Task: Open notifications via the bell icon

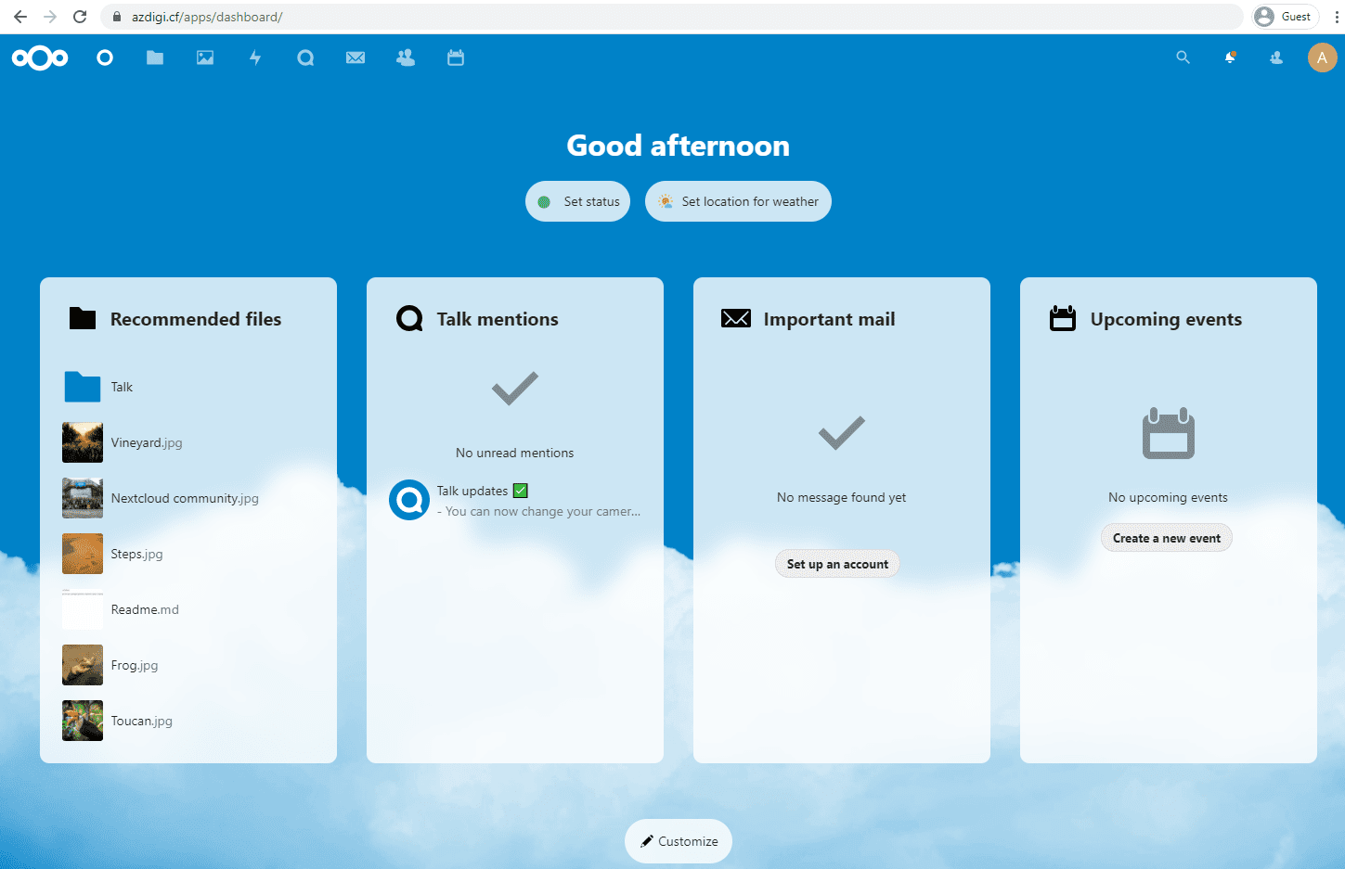Action: point(1229,58)
